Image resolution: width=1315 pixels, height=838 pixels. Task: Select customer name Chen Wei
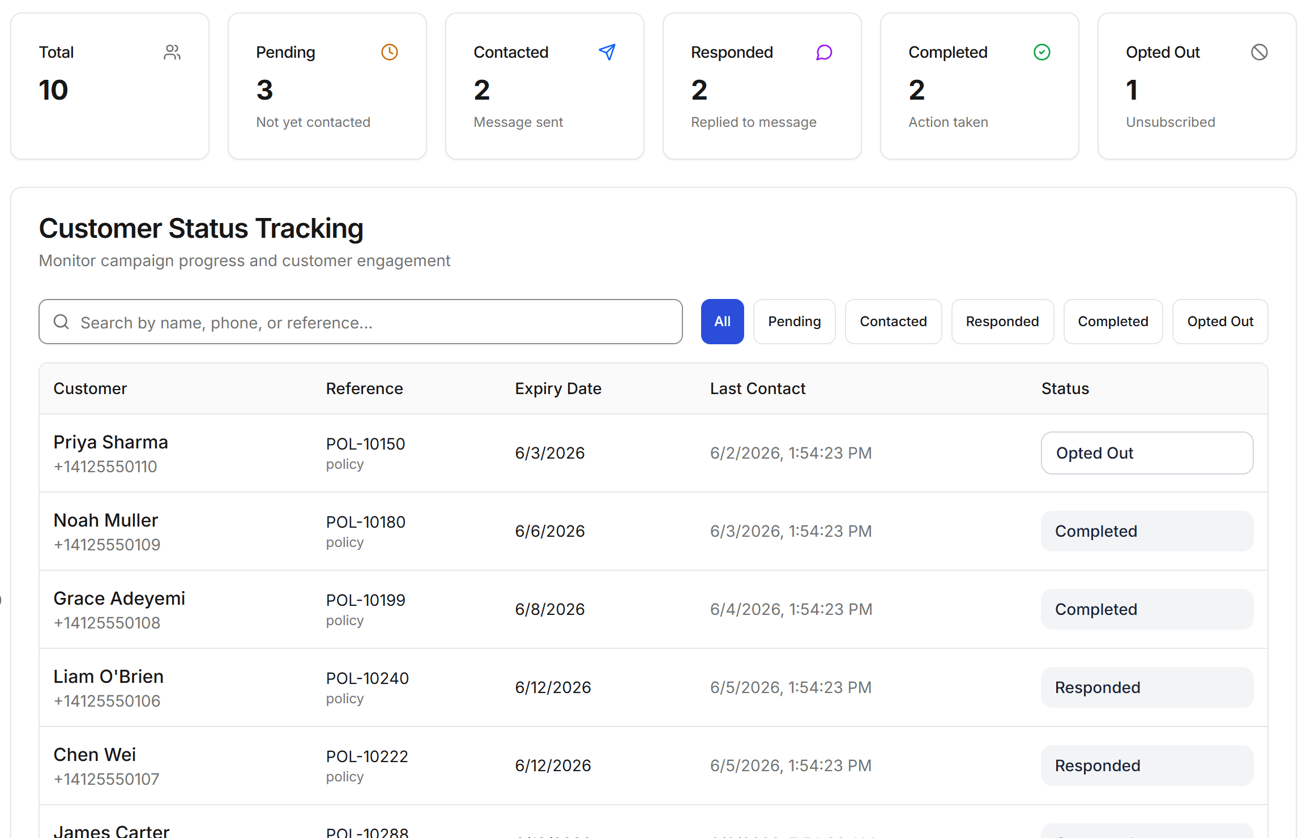[95, 755]
